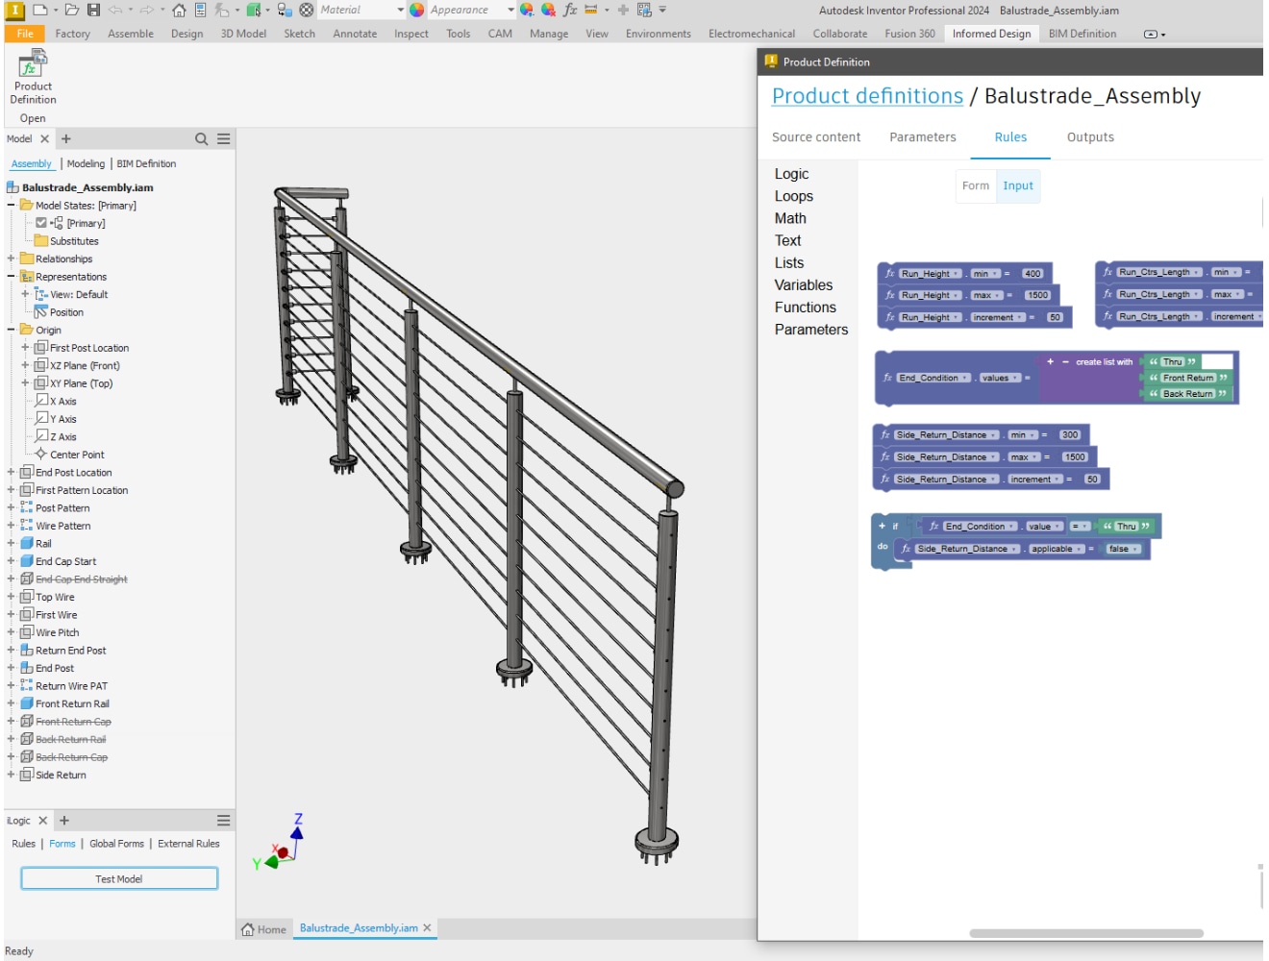Open the Outputs tab in Product Definition
1269x961 pixels.
(1090, 136)
